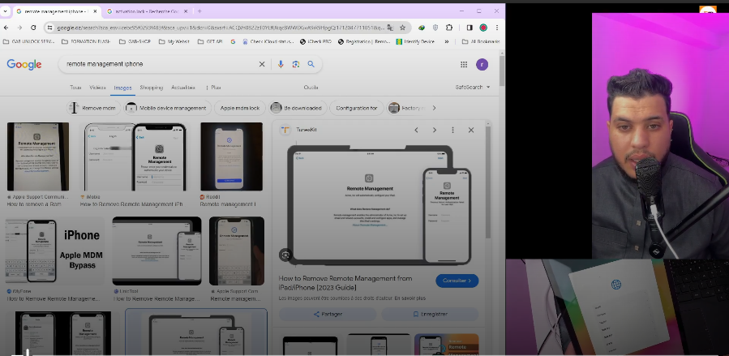Open the Chrome profile avatar in toolbar
This screenshot has width=729, height=356.
[x=483, y=28]
